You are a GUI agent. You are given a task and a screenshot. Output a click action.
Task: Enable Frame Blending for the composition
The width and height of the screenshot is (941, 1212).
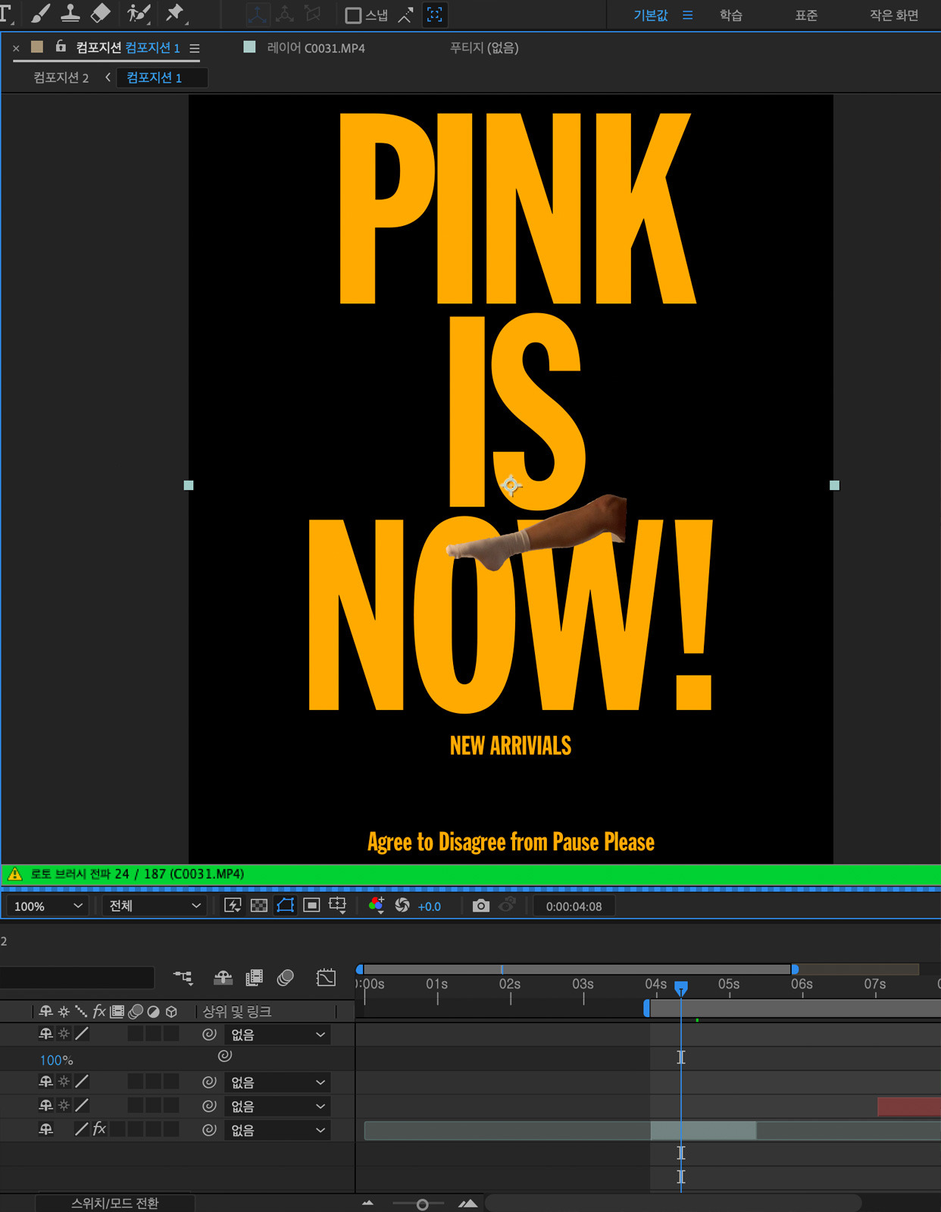[255, 978]
